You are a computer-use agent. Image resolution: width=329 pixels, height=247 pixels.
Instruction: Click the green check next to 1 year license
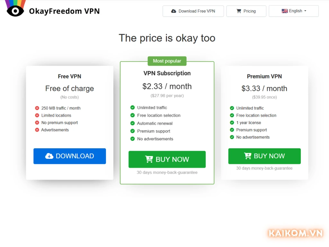(232, 123)
